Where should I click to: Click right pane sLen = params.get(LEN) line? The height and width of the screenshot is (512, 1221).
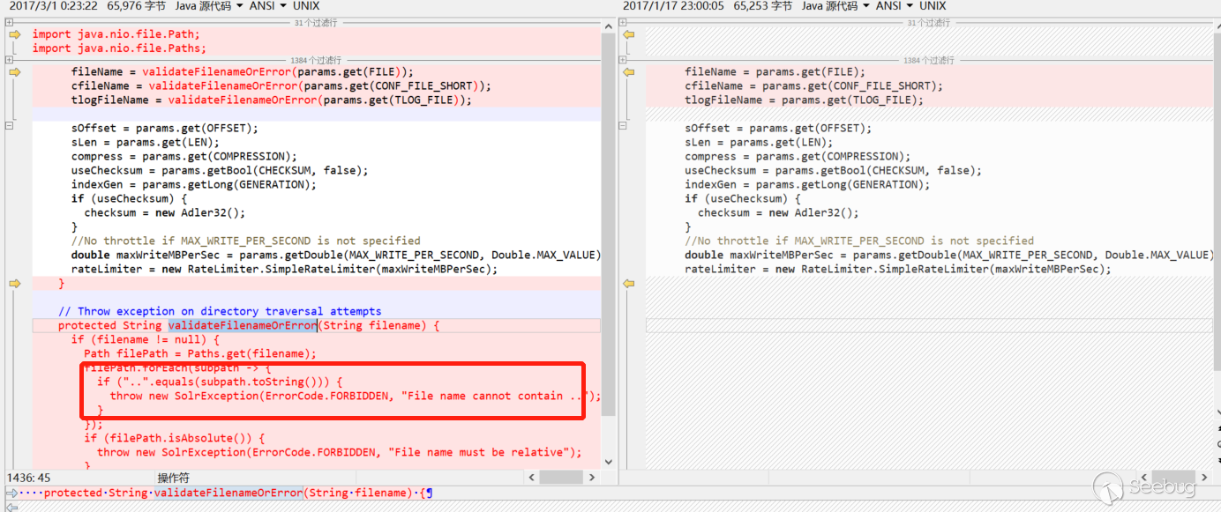click(759, 142)
